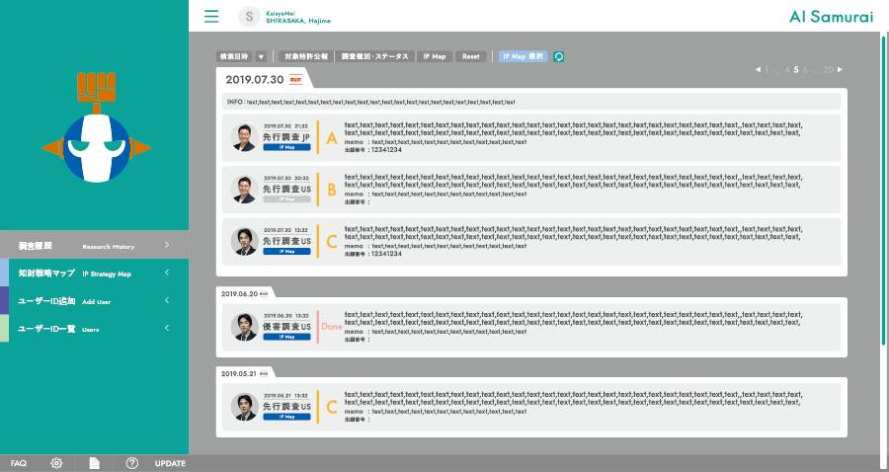Open the hamburger menu in the header
The width and height of the screenshot is (889, 472).
[x=211, y=16]
